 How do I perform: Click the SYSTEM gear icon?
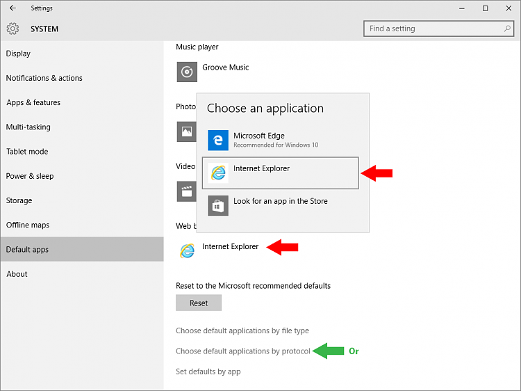[x=13, y=29]
